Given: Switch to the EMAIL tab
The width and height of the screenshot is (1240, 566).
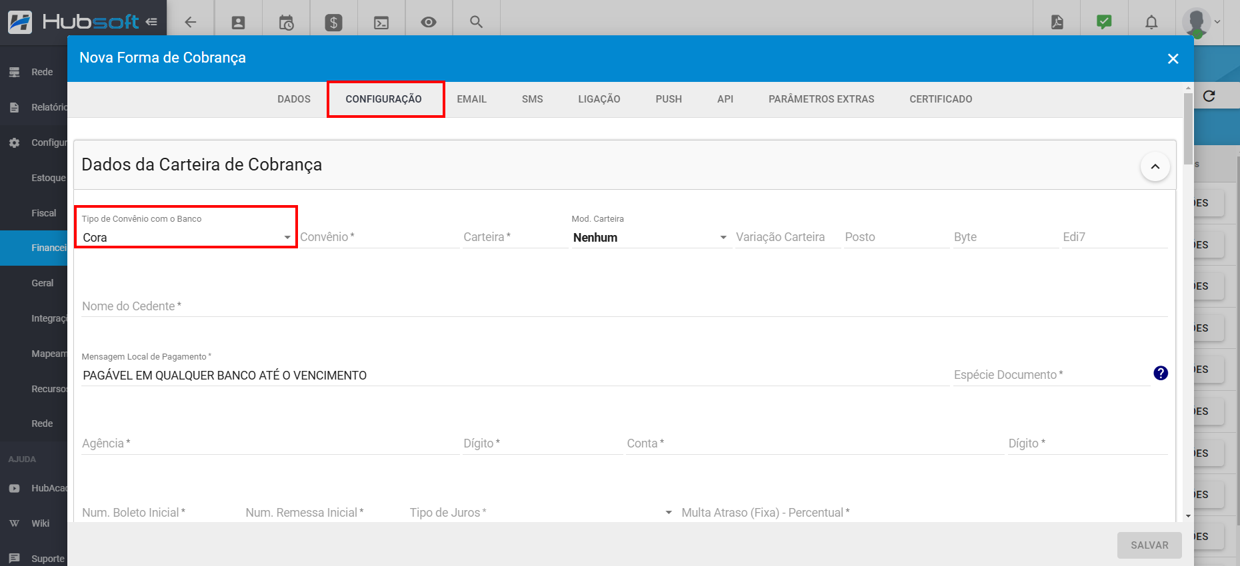Looking at the screenshot, I should 472,99.
